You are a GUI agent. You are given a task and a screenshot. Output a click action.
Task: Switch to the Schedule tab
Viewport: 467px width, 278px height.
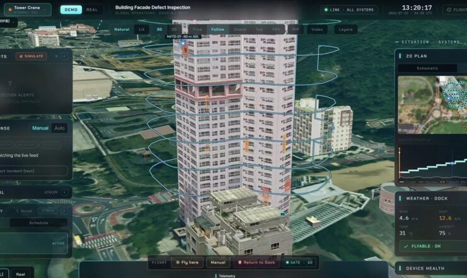pyautogui.click(x=38, y=223)
